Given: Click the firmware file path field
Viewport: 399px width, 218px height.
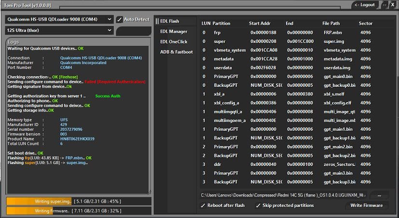Looking at the screenshot, I should tap(284, 195).
